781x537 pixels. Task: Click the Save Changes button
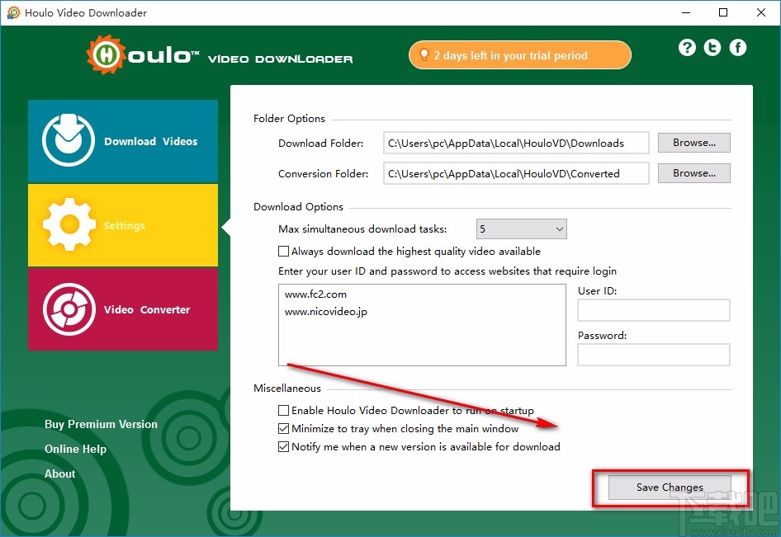point(670,487)
